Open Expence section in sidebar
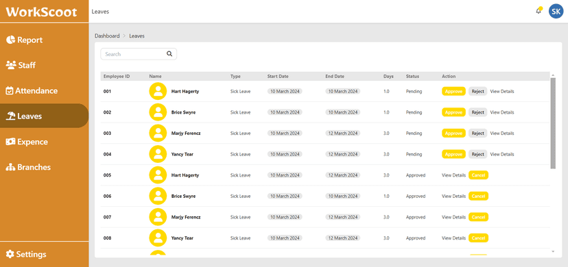The height and width of the screenshot is (267, 568). 44,142
